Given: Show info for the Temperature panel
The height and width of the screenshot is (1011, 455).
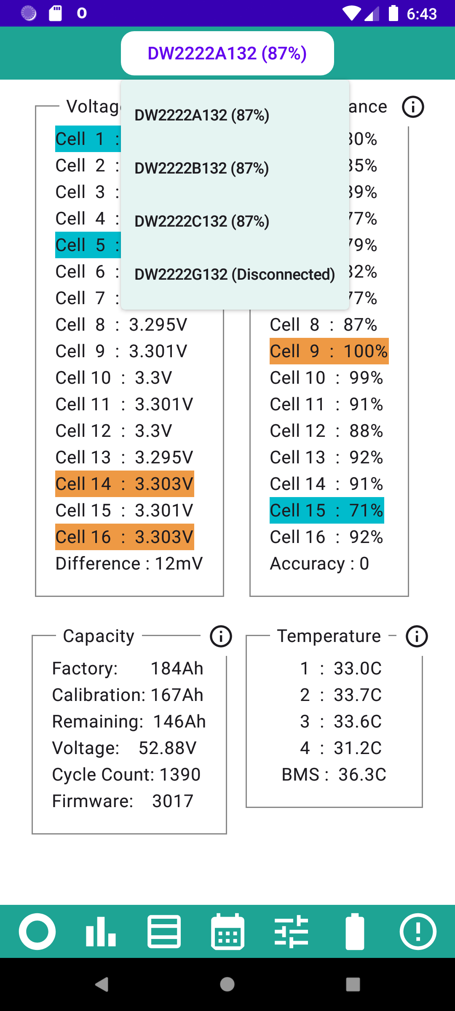Looking at the screenshot, I should pos(417,636).
